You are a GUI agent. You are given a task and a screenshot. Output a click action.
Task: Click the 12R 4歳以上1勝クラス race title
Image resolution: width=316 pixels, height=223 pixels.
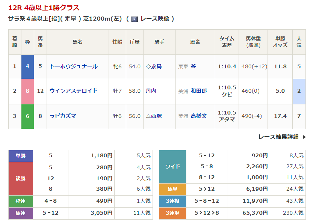click(x=44, y=8)
